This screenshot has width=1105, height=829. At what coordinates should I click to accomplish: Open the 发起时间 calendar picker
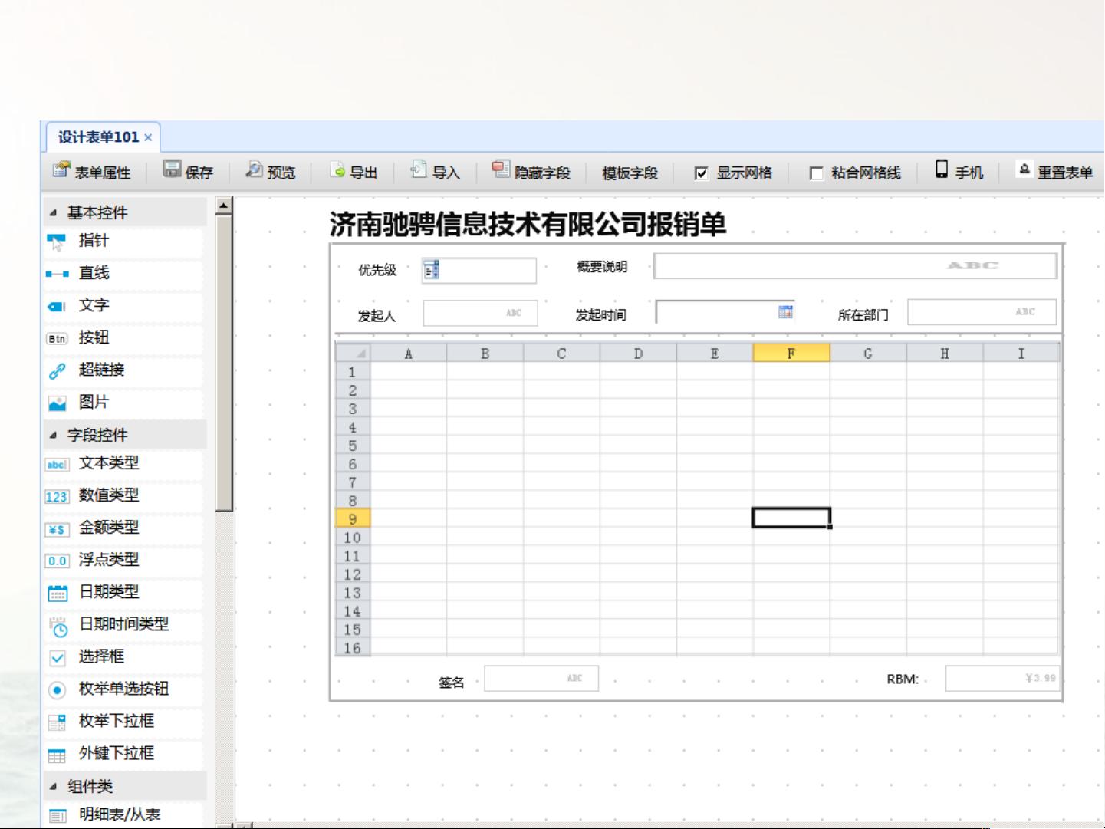(785, 311)
